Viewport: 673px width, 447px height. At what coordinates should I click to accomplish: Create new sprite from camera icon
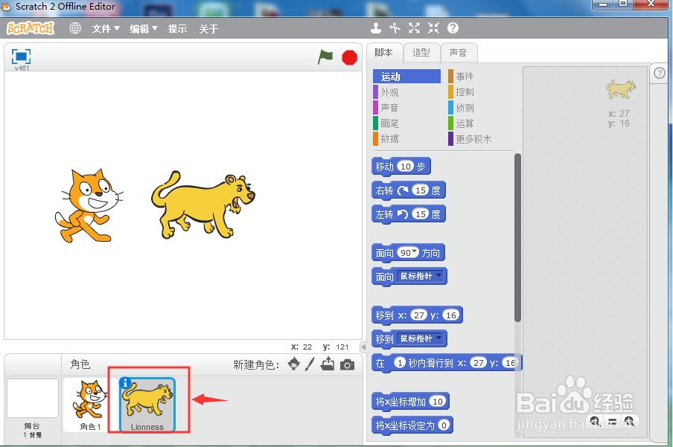point(347,364)
